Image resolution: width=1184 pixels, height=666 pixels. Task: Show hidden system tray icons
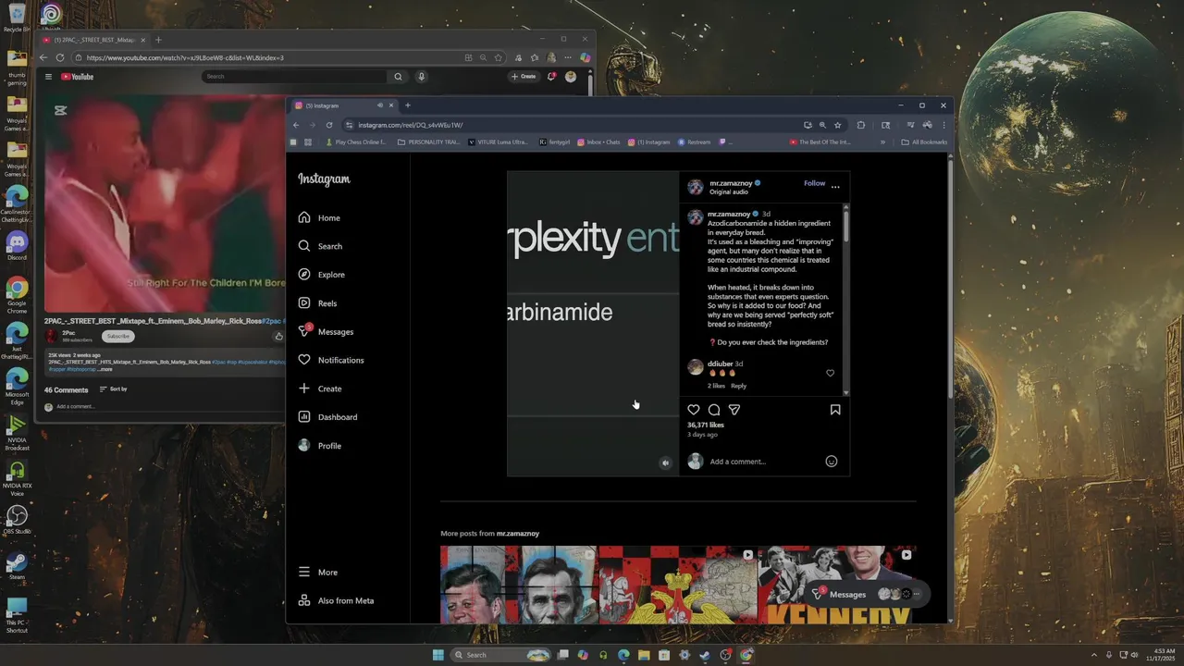pos(1093,655)
